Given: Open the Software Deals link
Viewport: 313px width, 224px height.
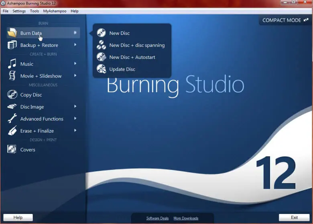Looking at the screenshot, I should pos(157,218).
